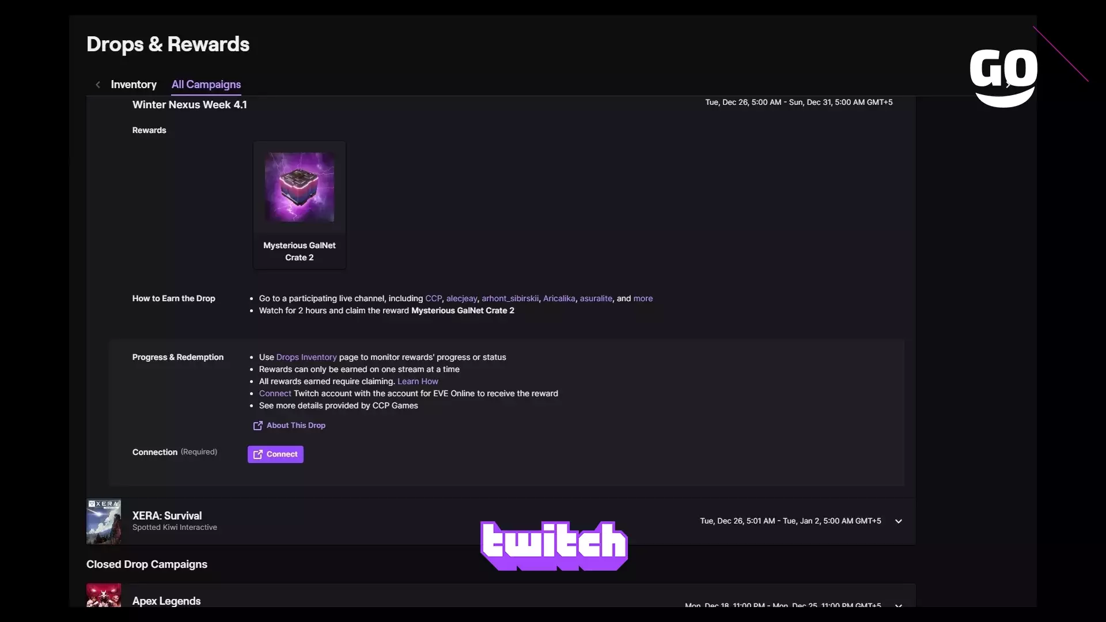Screen dimensions: 1106x622
Task: Open the Inventory tab
Action: (134, 85)
